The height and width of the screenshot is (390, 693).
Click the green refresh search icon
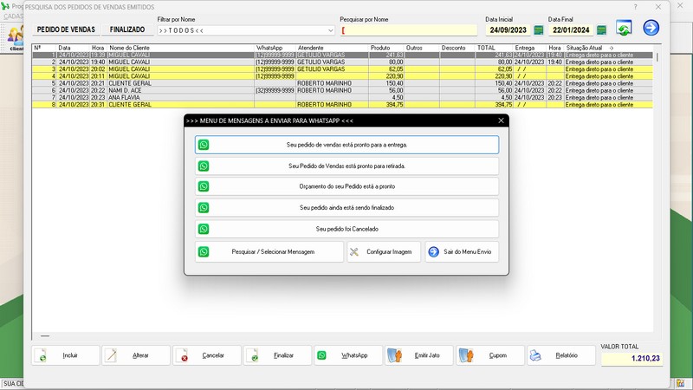click(624, 28)
